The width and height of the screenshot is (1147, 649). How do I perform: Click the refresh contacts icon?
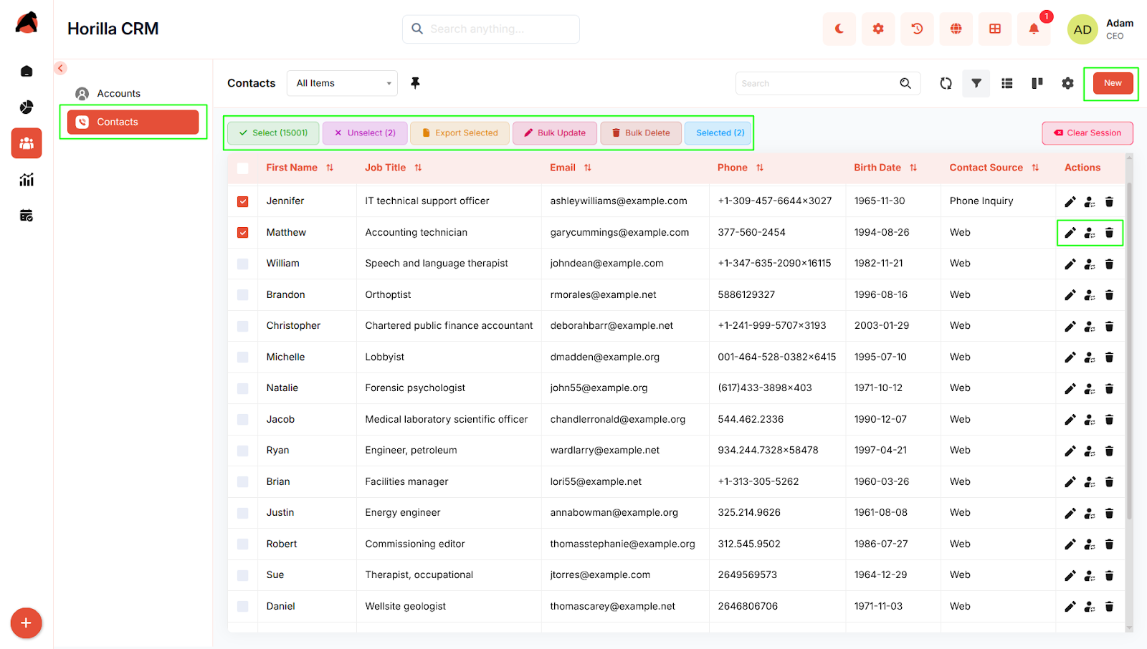point(946,84)
